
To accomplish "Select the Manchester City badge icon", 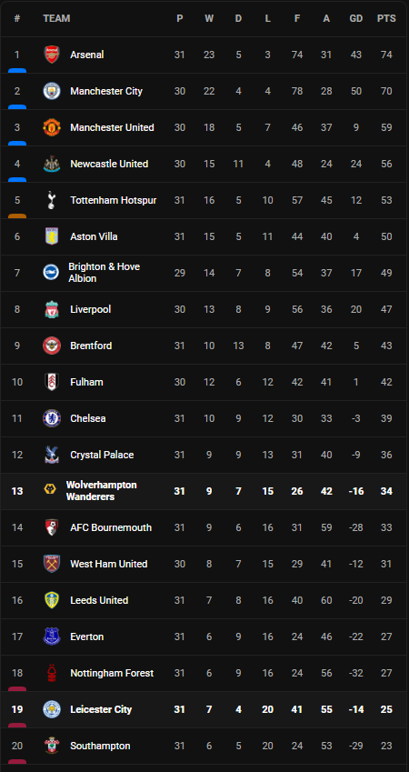I will pos(51,91).
